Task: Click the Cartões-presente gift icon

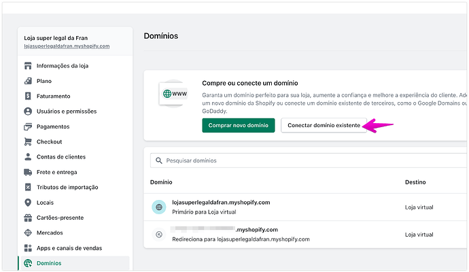Action: coord(28,218)
